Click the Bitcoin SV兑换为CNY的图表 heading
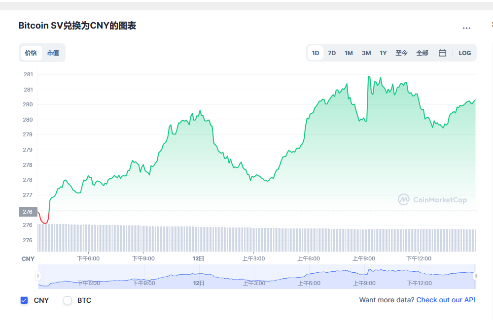The width and height of the screenshot is (493, 320). [77, 26]
